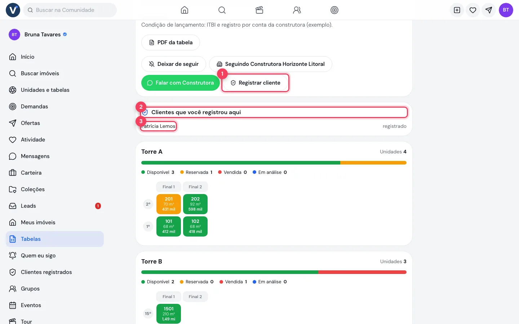Select Tabelas in the sidebar
The width and height of the screenshot is (519, 324).
[x=55, y=239]
